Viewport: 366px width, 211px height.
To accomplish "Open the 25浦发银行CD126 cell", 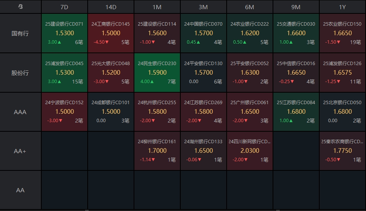I will [x=342, y=73].
